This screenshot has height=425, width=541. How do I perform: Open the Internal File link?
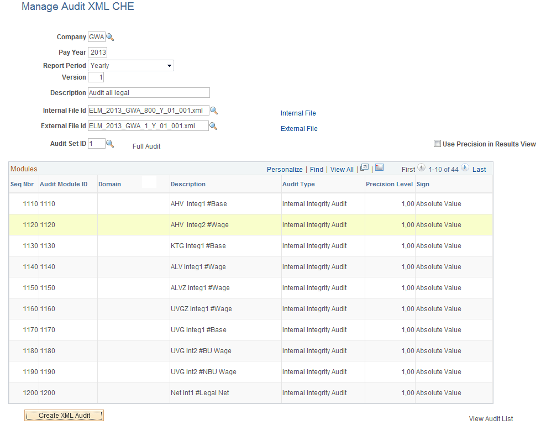[x=298, y=113]
